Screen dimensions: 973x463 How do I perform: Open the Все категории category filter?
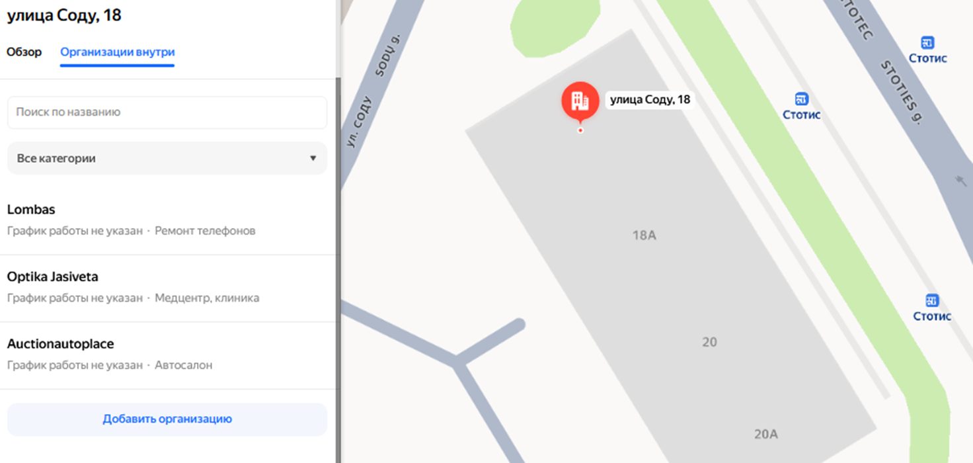167,159
